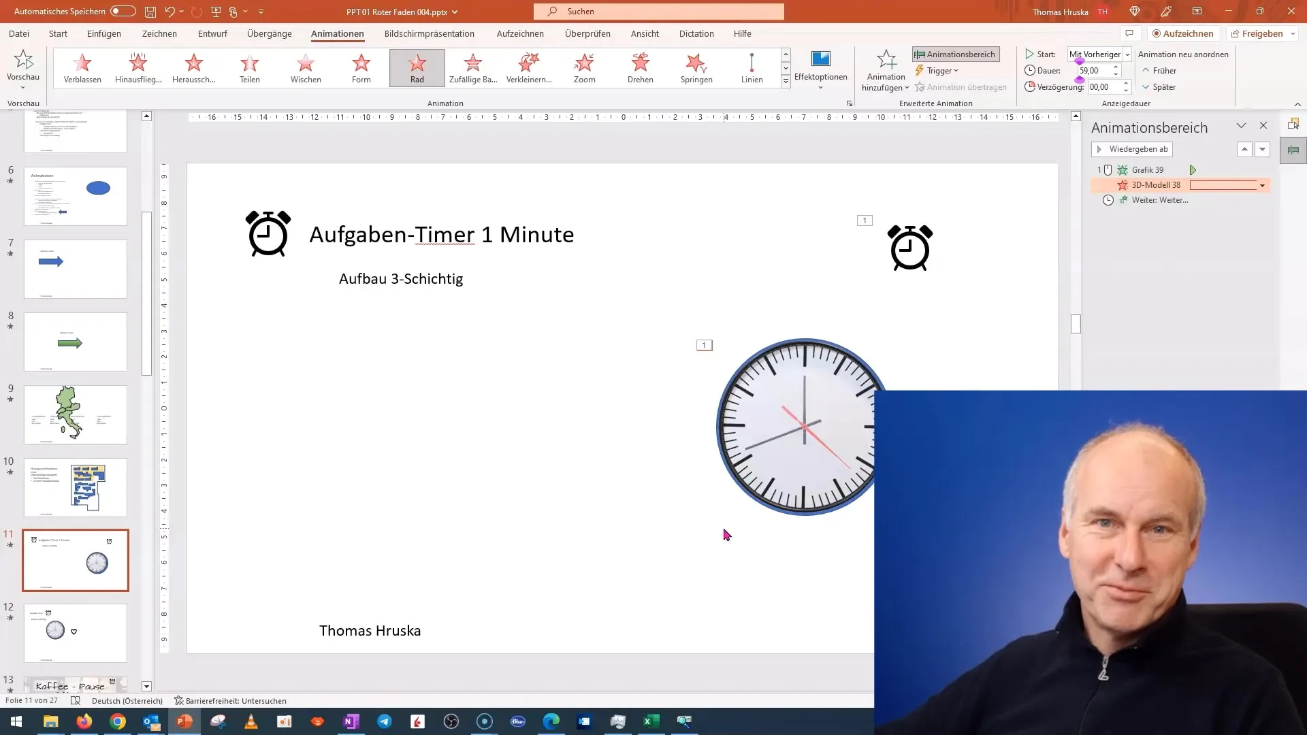
Task: Close the Animationsbereich pane
Action: (1263, 126)
